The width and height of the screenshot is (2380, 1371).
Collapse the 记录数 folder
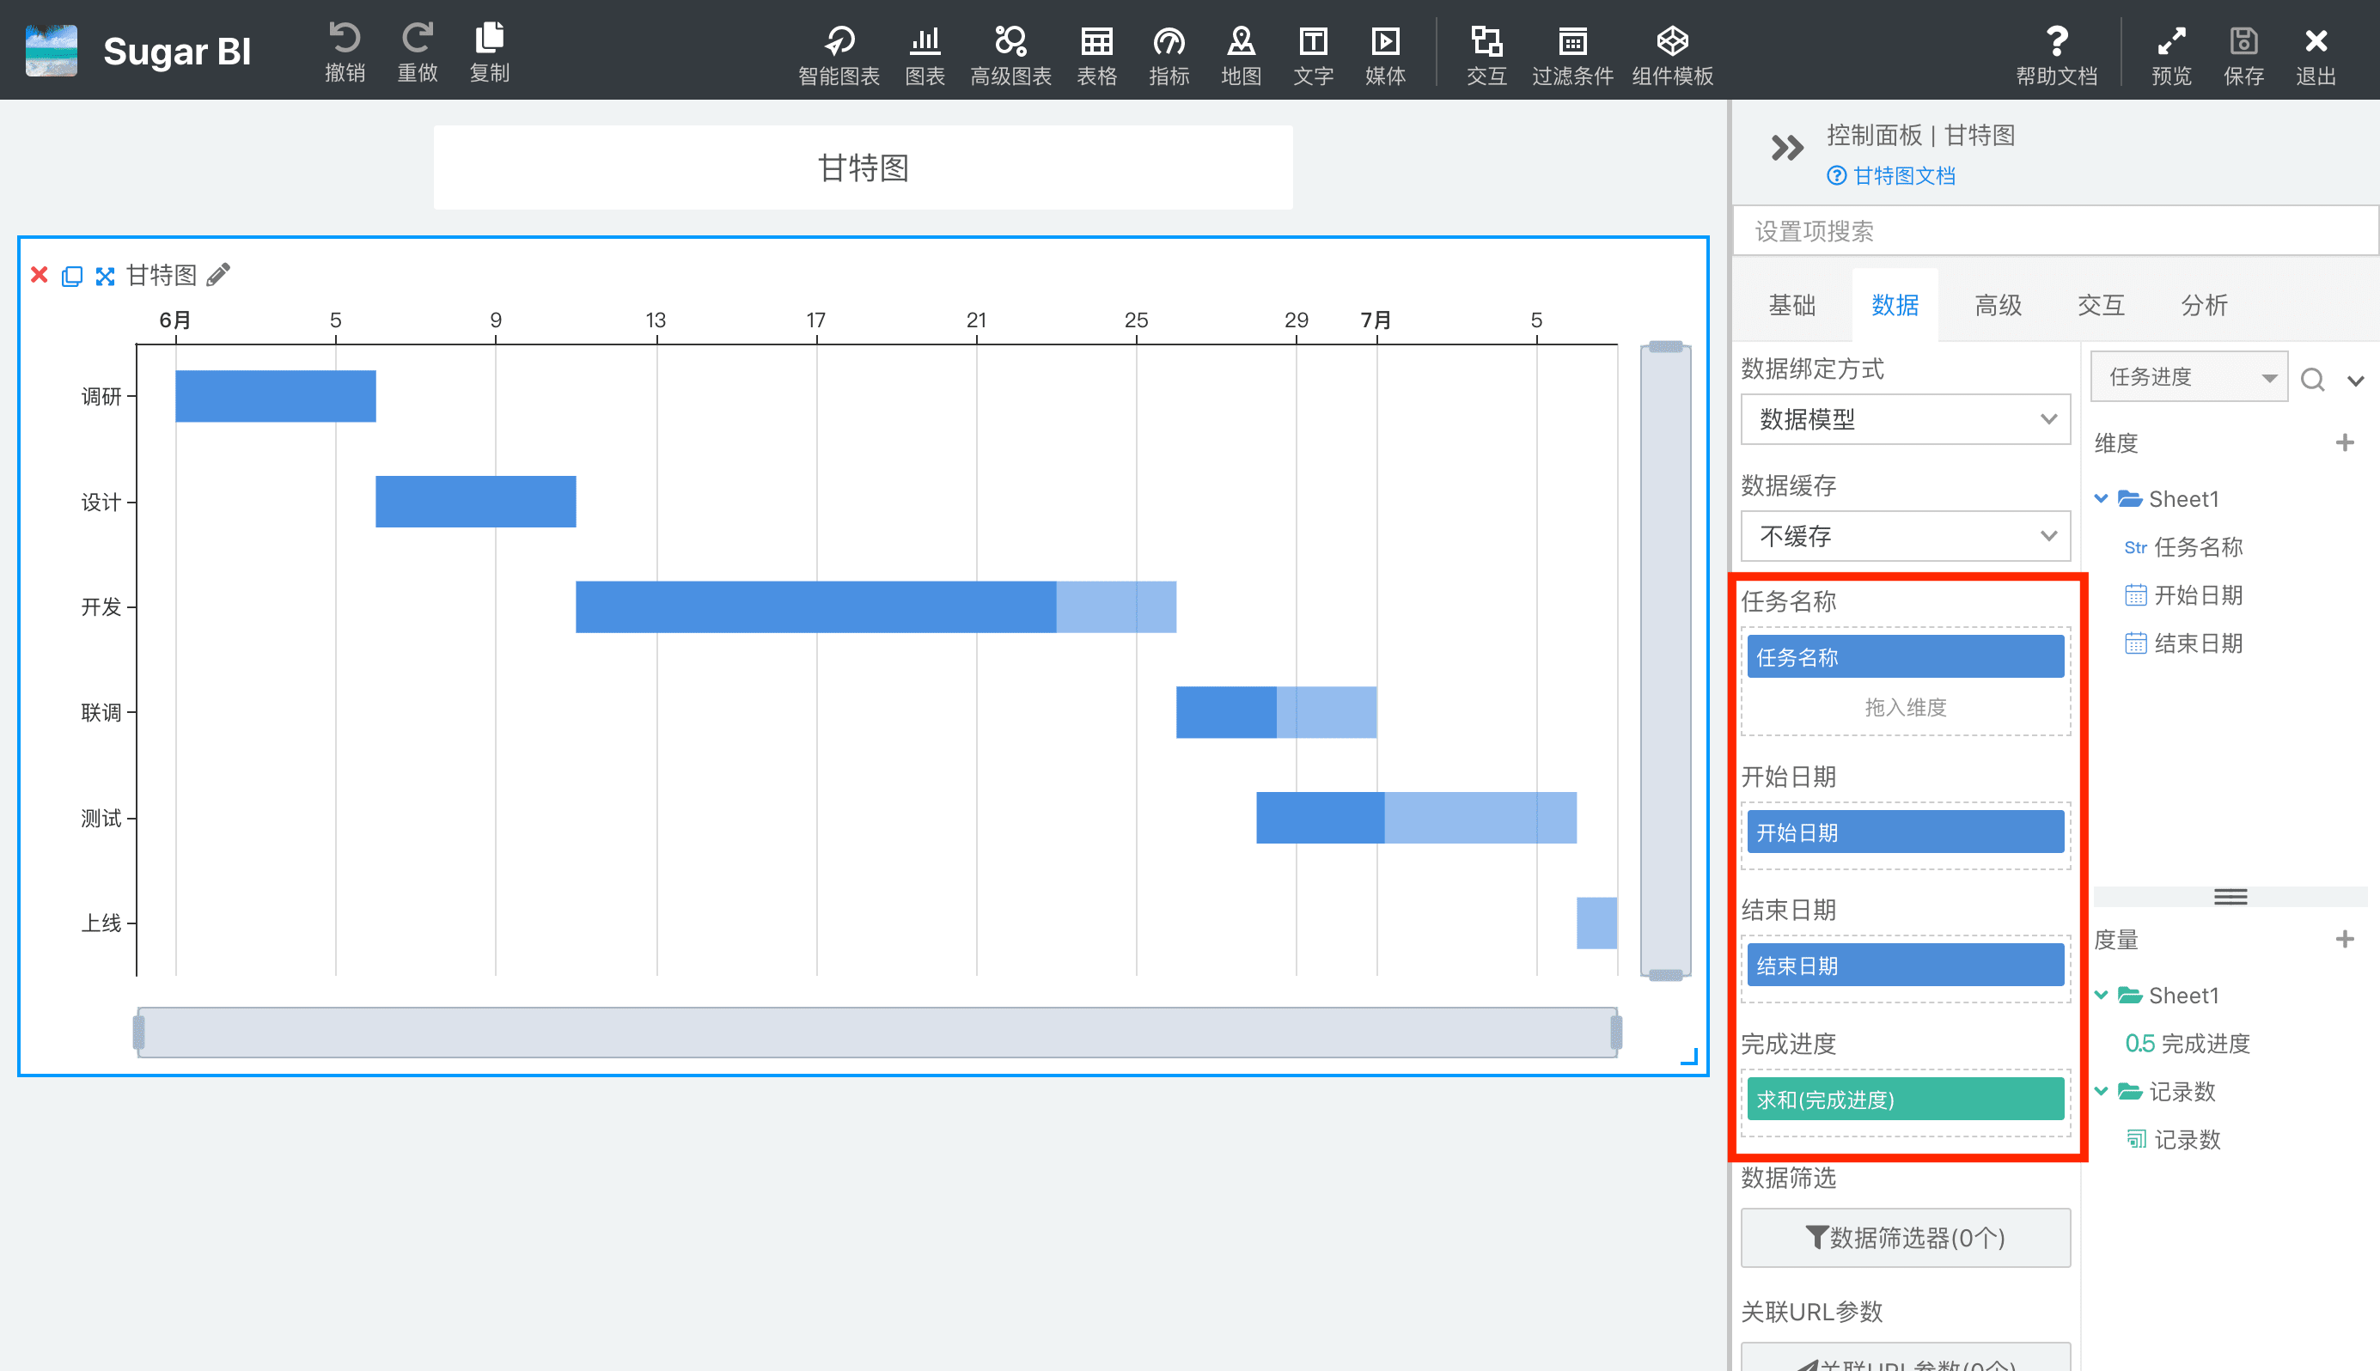pos(2102,1090)
